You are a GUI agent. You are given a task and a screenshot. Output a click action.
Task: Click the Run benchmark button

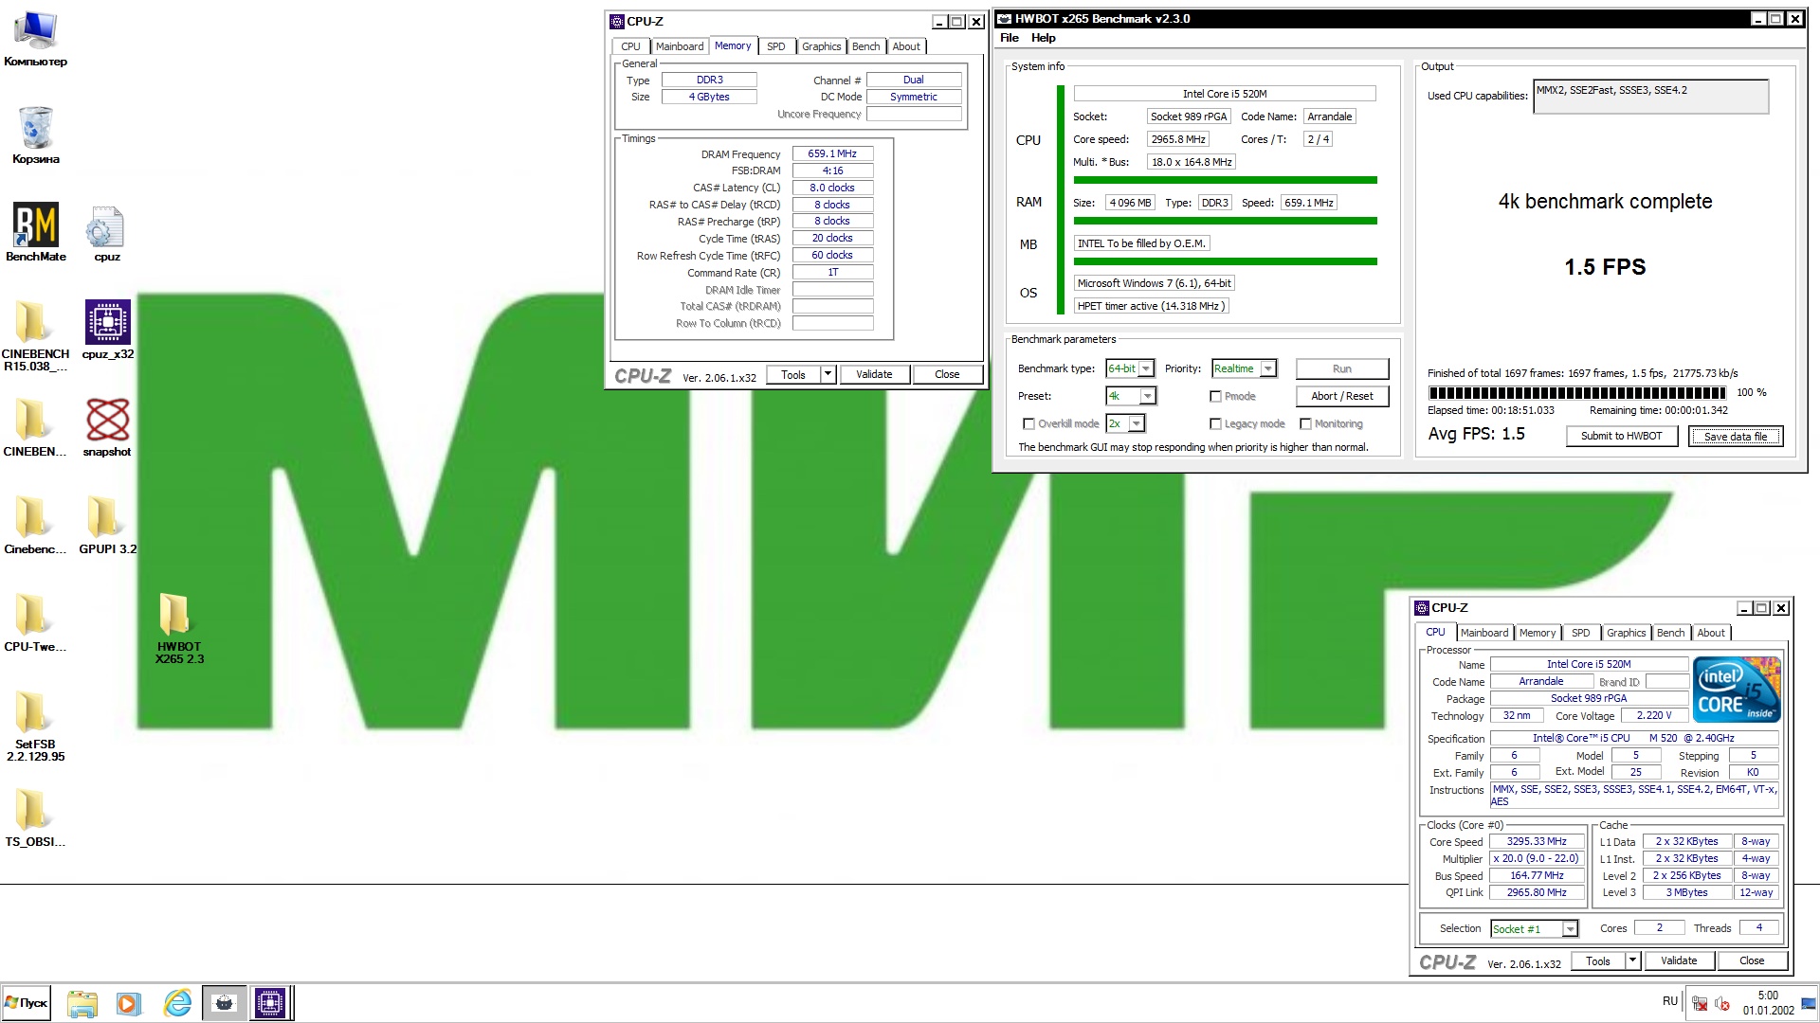pyautogui.click(x=1341, y=368)
